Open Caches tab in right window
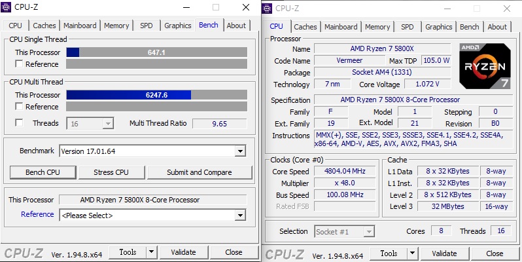Image resolution: width=522 pixels, height=262 pixels. pos(305,27)
